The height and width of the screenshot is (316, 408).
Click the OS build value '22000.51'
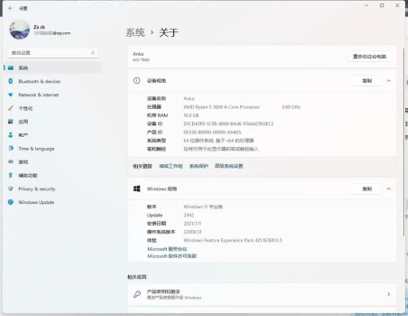(192, 232)
